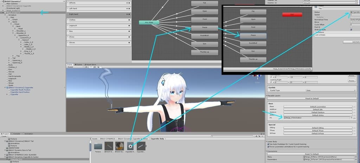Toggle Force Locomotion animations for 6 point tracking
The width and height of the screenshot is (360, 163).
tap(268, 147)
